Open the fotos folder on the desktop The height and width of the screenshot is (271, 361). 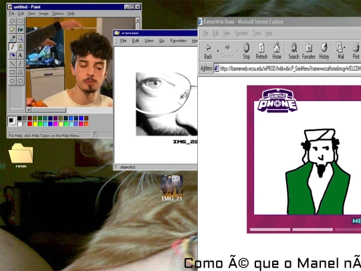[x=21, y=155]
